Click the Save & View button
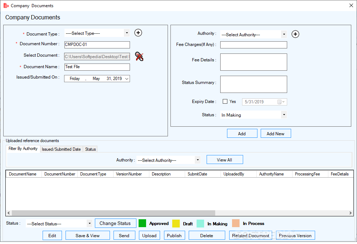The height and width of the screenshot is (244, 357). pyautogui.click(x=88, y=235)
